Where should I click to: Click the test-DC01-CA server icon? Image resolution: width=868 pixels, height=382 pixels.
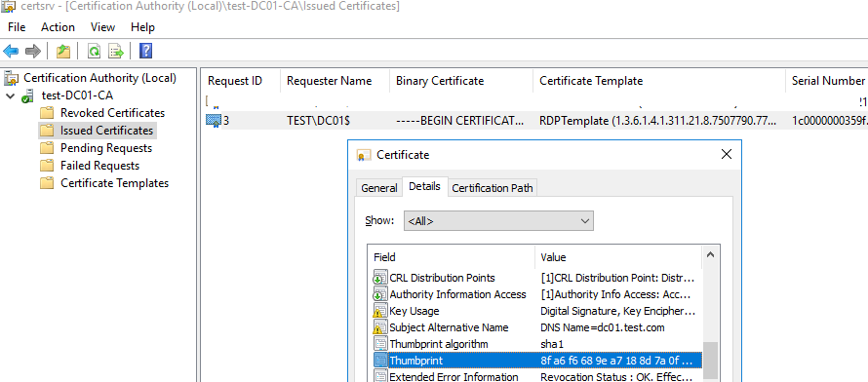(28, 96)
